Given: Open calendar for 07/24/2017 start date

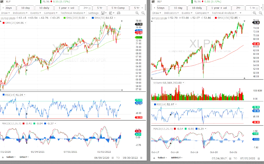Looking at the screenshot, I should click(x=230, y=158).
